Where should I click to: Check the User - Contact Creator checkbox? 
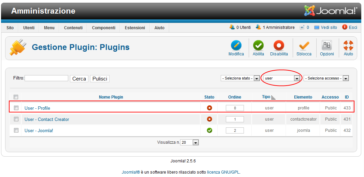click(x=16, y=119)
